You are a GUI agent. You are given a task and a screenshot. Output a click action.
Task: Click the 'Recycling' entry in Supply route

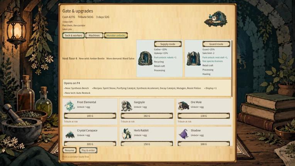[x=159, y=62]
